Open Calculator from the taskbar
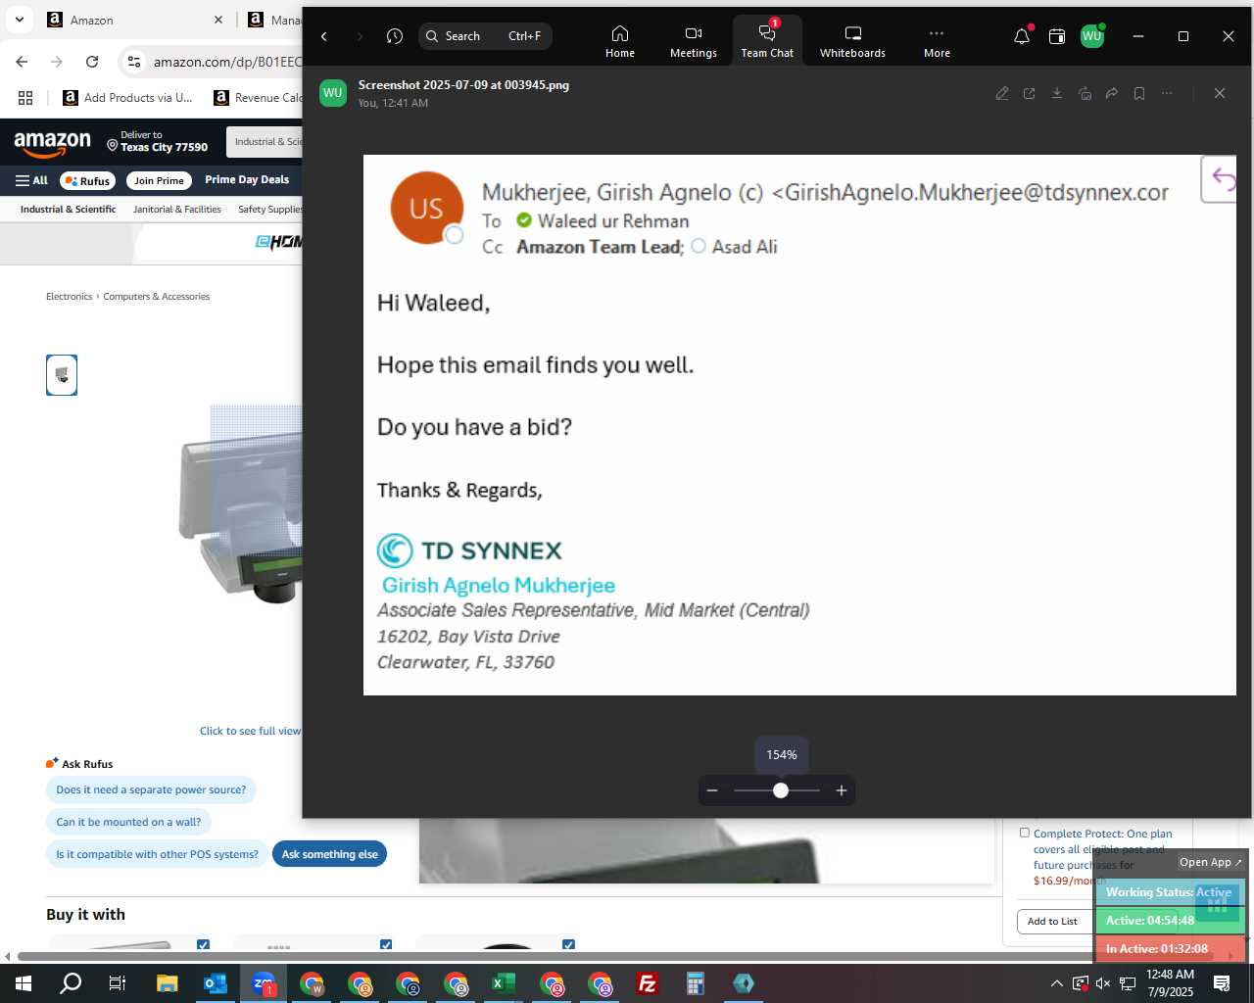This screenshot has height=1003, width=1254. click(695, 983)
